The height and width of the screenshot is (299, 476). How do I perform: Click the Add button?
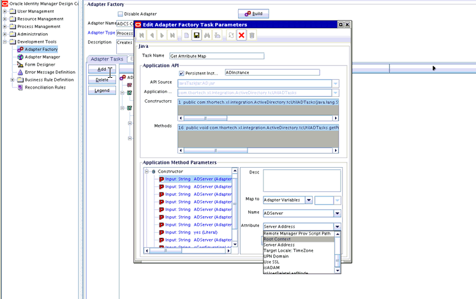click(x=102, y=69)
